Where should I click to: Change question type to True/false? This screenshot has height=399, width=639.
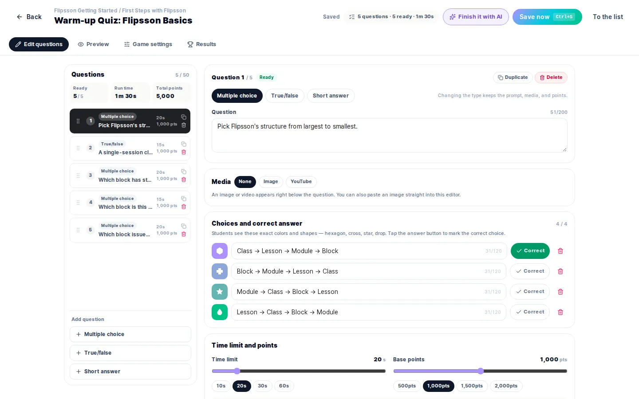tap(285, 96)
